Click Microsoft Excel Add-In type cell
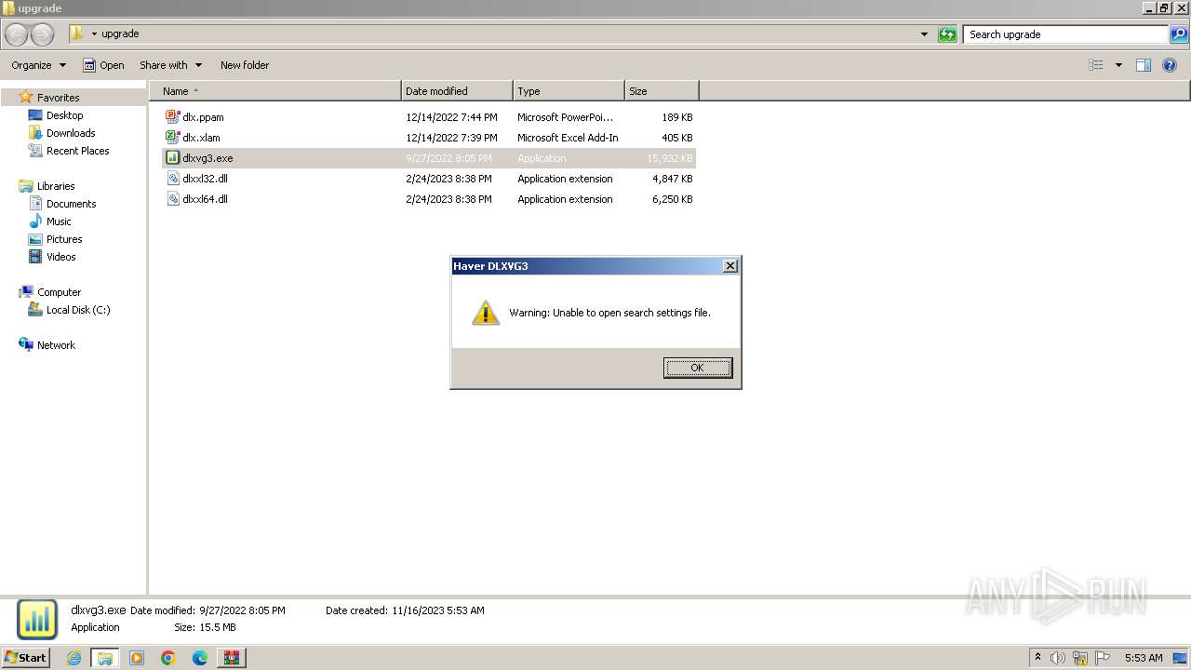Viewport: 1191px width, 670px height. (568, 138)
